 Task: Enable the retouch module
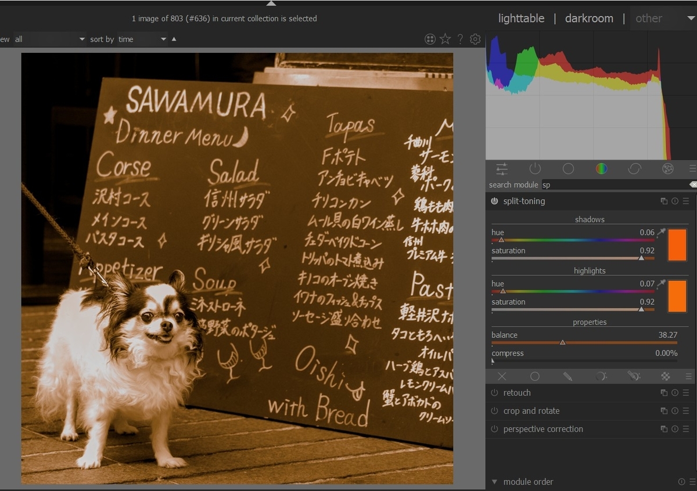(x=494, y=393)
